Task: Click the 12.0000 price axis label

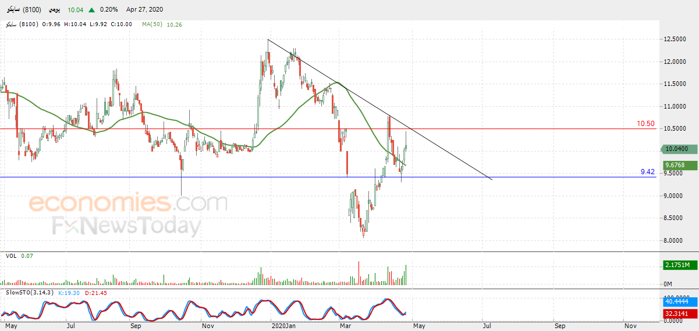Action: coord(674,62)
